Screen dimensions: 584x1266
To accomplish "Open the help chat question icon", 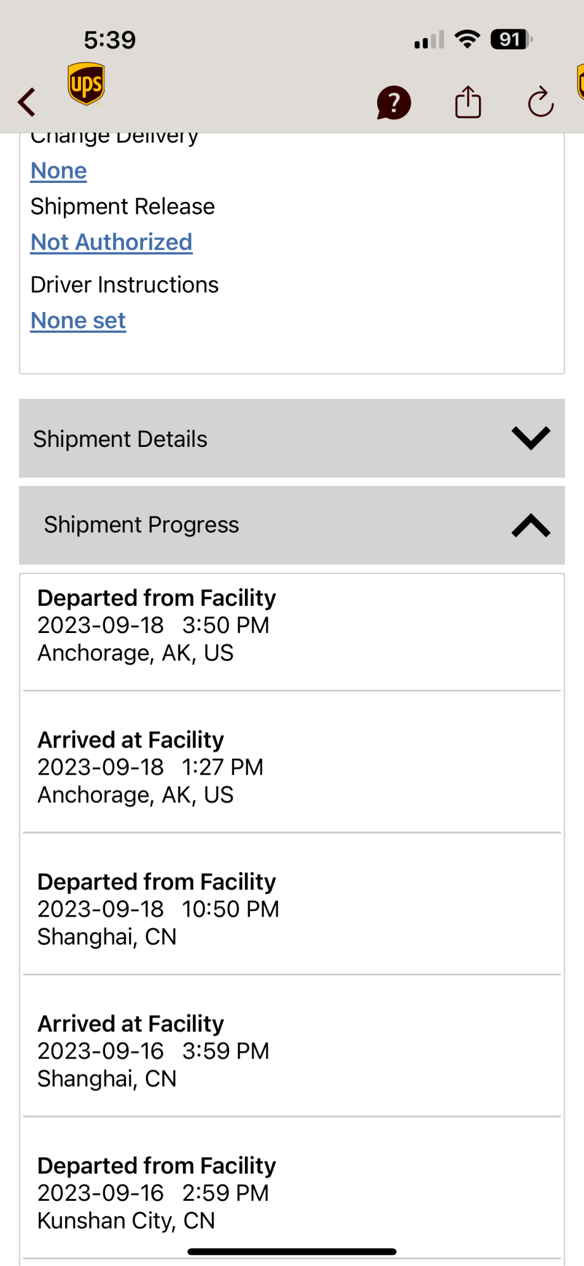I will pos(394,103).
